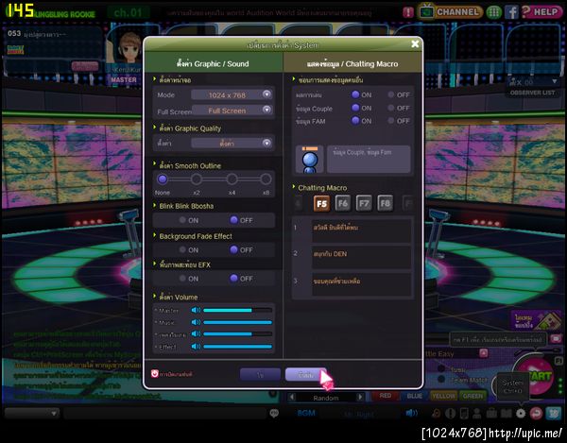
Task: Turn OFF the first display info option
Action: (391, 94)
